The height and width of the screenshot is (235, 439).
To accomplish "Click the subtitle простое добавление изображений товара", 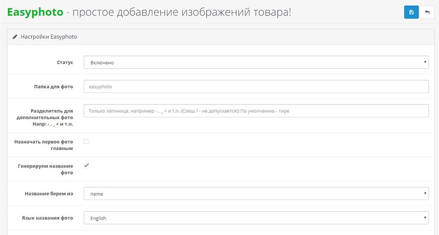I will coord(182,12).
